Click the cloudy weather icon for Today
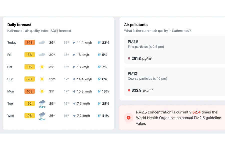Screen dimensions: 225x150 (42, 42)
